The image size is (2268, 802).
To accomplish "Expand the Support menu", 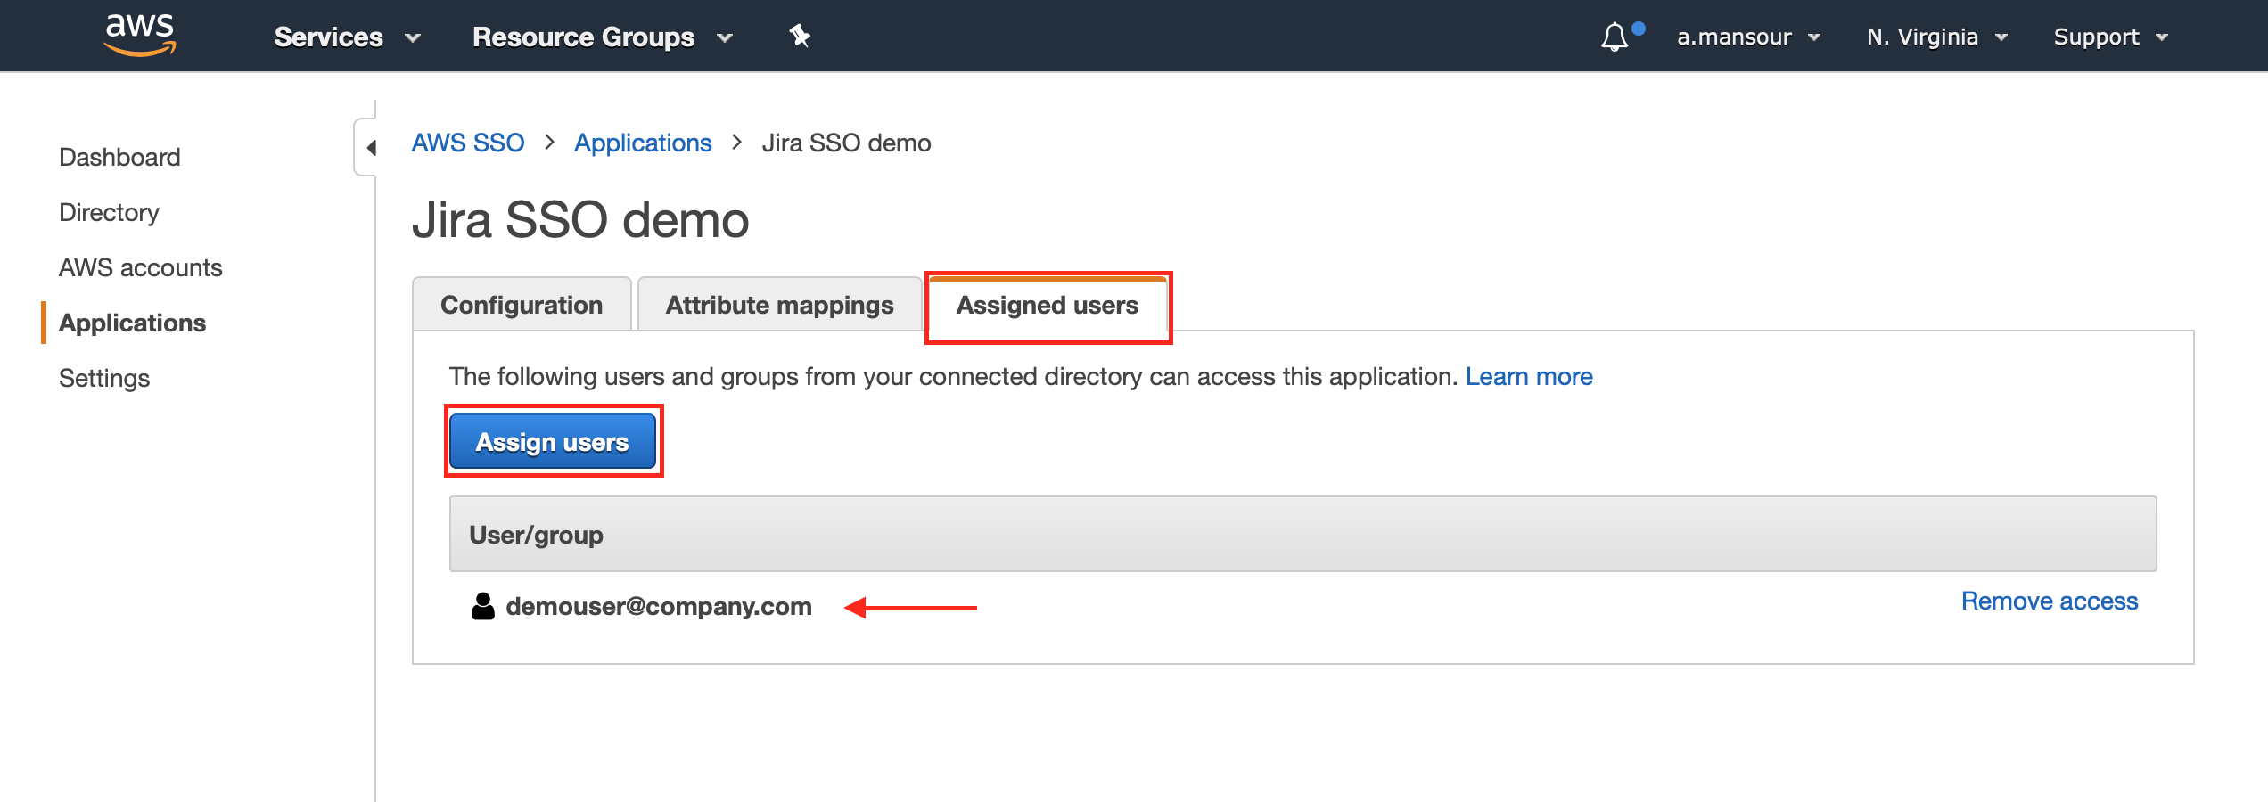I will (x=2110, y=37).
